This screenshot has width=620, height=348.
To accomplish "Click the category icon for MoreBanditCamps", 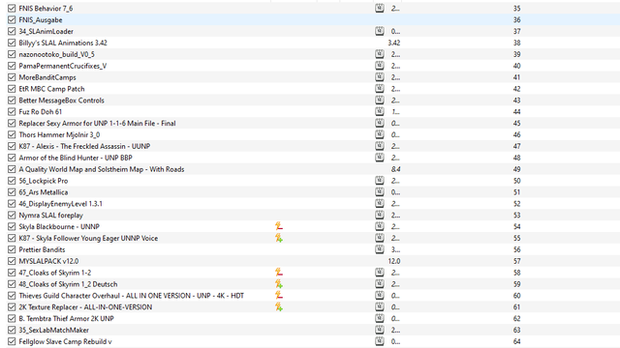I will (379, 76).
